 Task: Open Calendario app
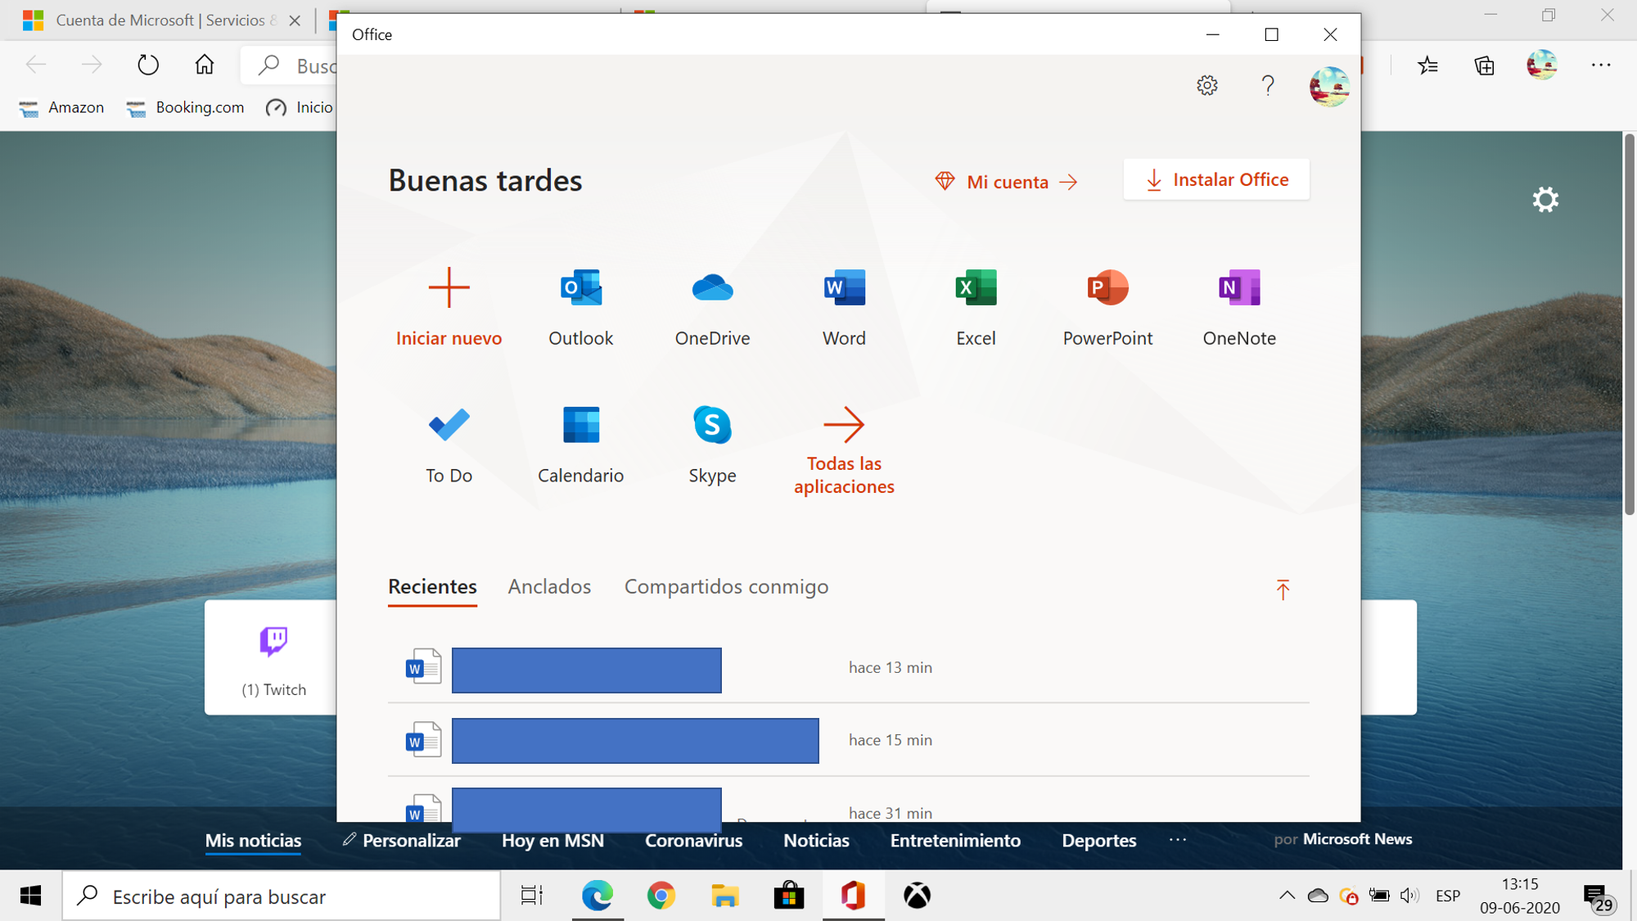pyautogui.click(x=580, y=442)
